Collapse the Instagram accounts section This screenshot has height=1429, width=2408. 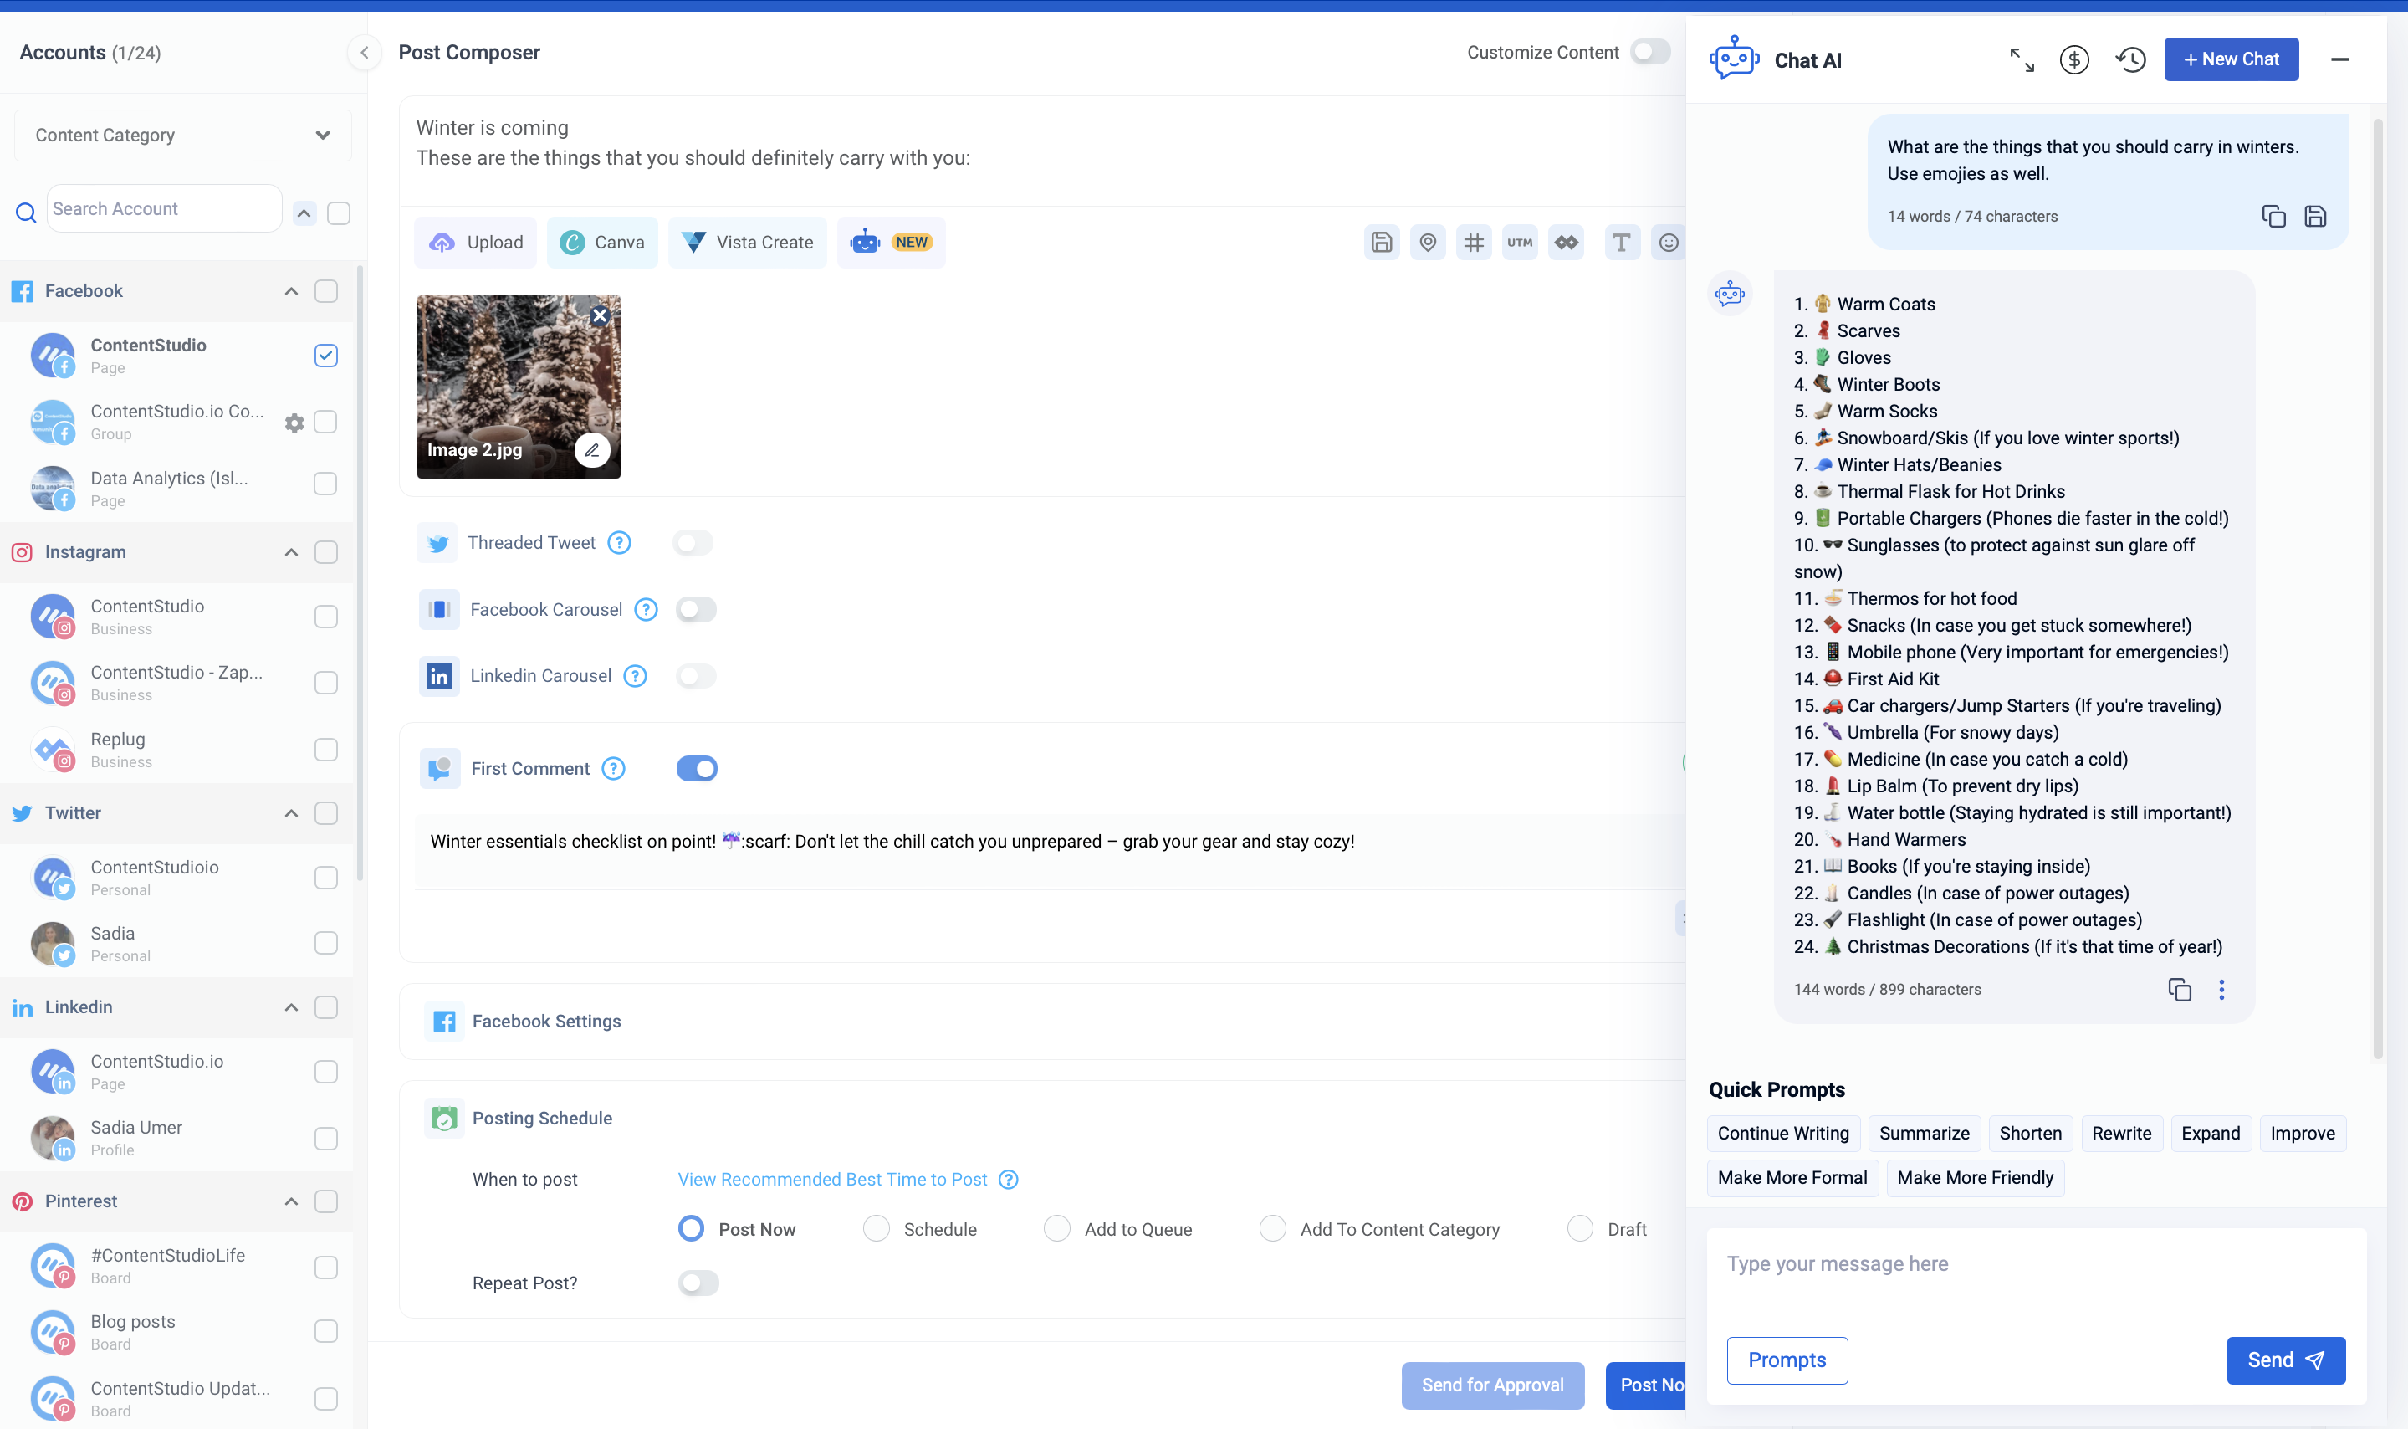pos(291,551)
